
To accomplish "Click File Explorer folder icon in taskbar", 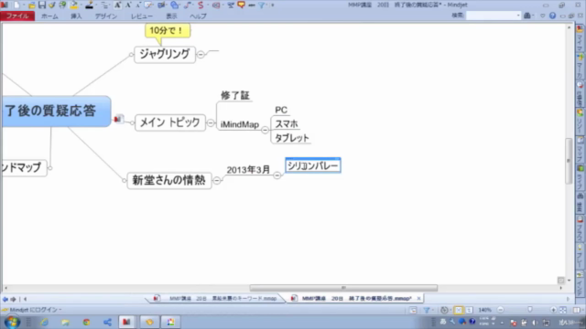I will point(65,322).
